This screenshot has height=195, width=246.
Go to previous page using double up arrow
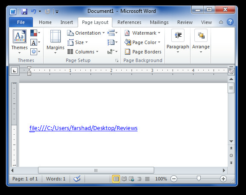coord(231,148)
